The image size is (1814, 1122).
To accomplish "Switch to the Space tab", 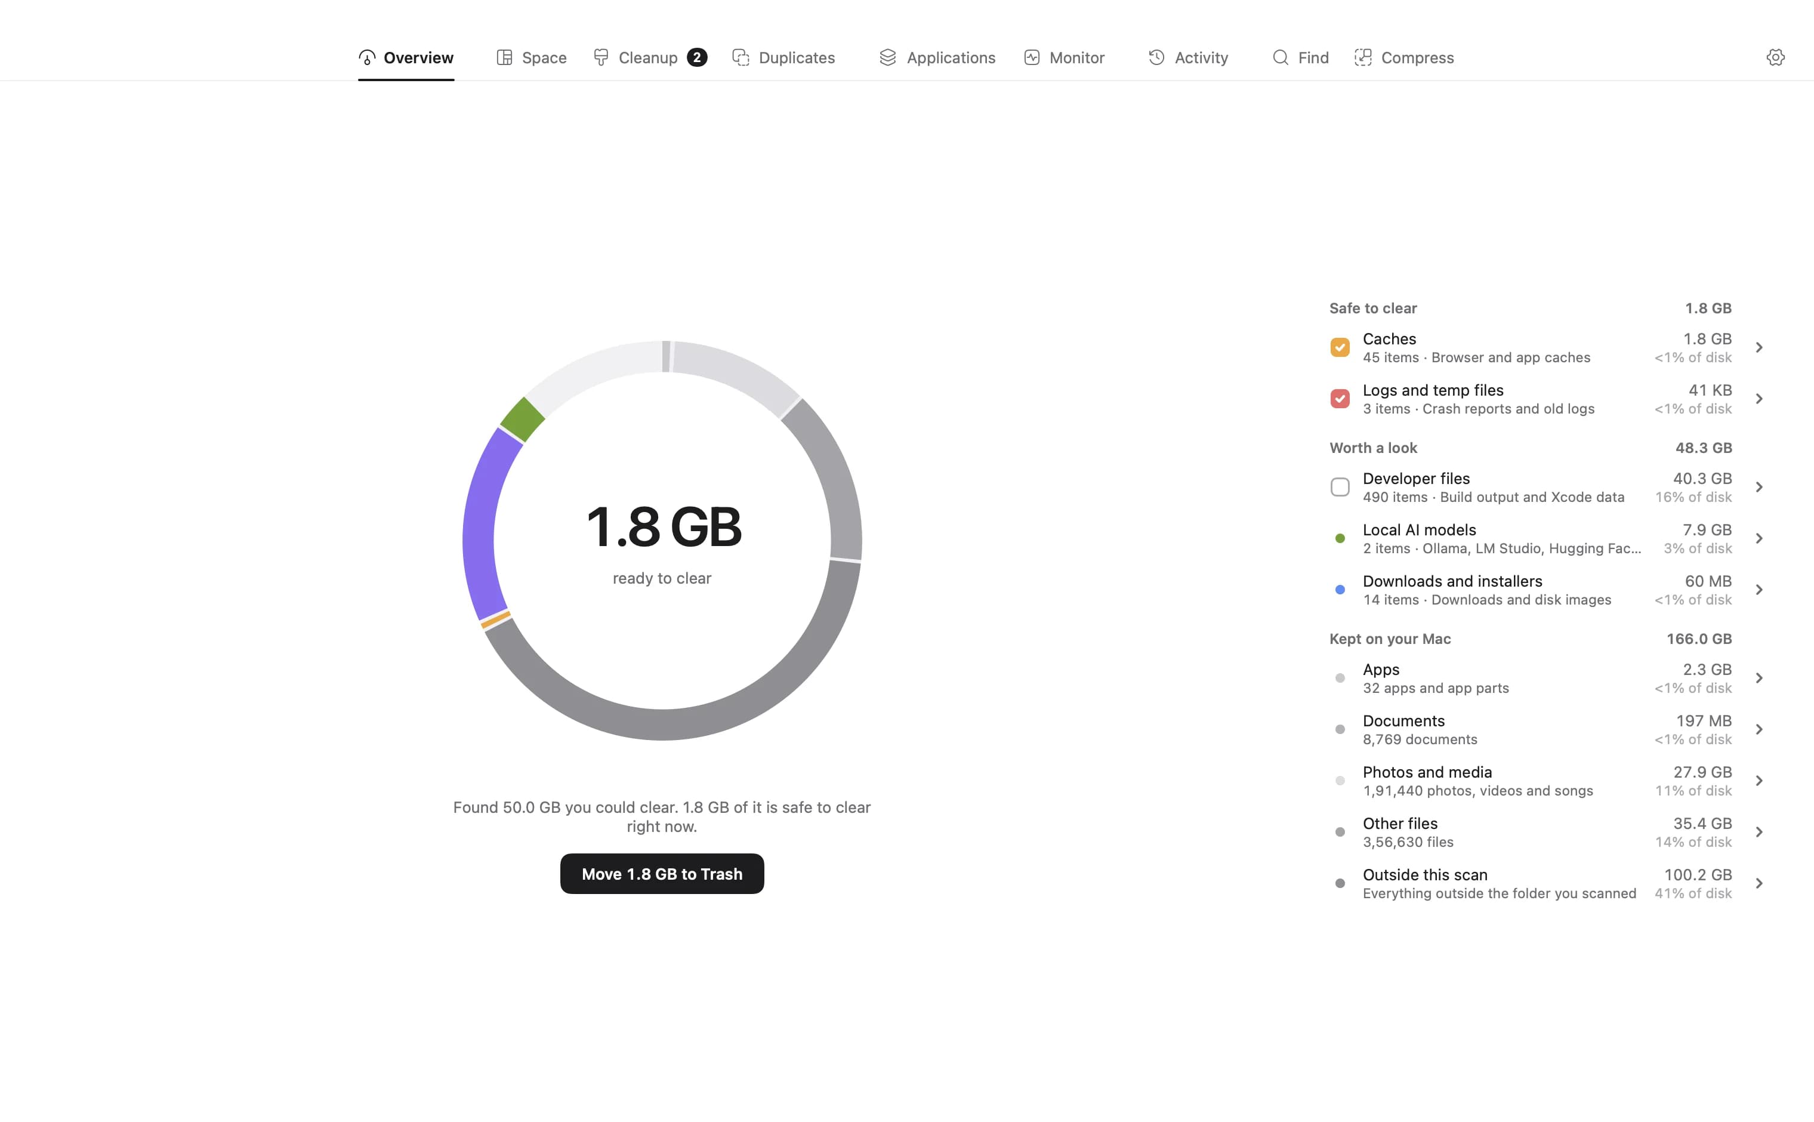I will [x=531, y=57].
